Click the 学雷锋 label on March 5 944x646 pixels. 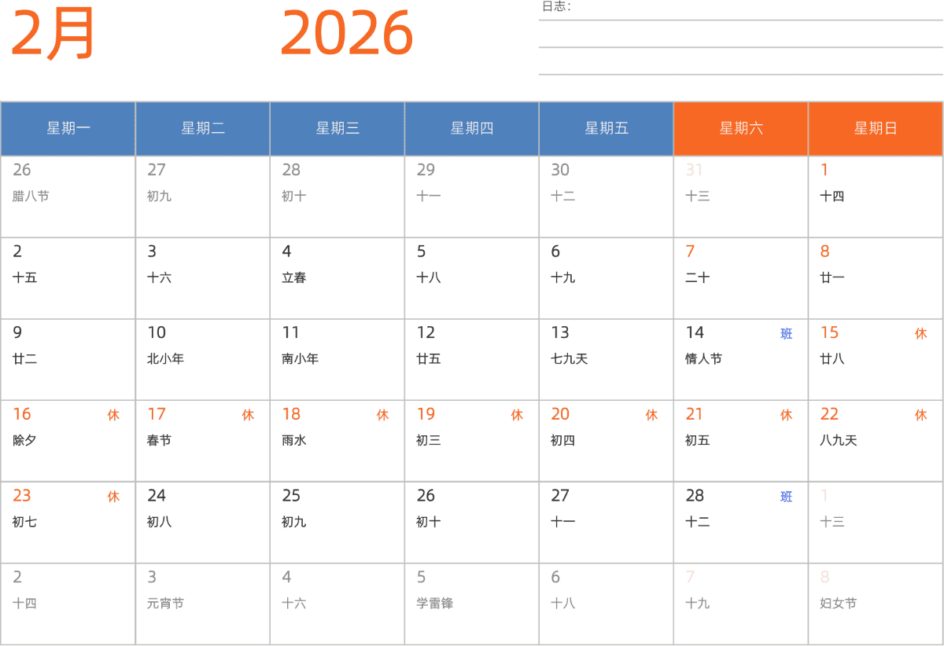[x=434, y=604]
